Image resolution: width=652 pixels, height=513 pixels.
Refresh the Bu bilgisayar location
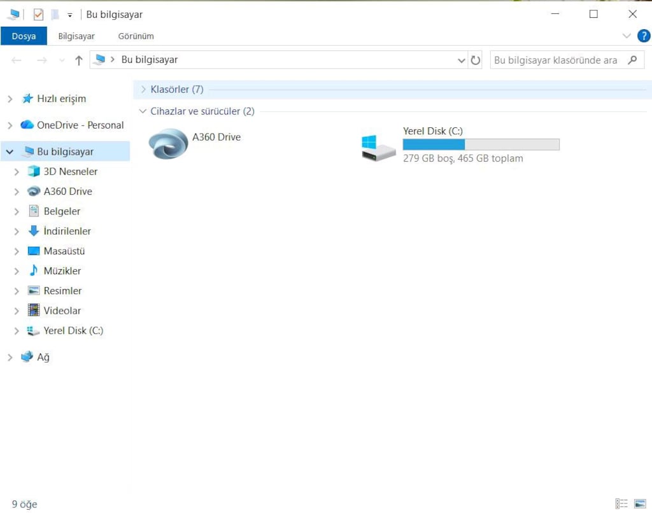click(475, 60)
